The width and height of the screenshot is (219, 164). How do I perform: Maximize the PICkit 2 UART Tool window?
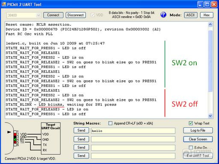point(207,4)
